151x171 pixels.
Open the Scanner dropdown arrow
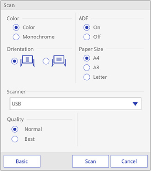pos(135,104)
